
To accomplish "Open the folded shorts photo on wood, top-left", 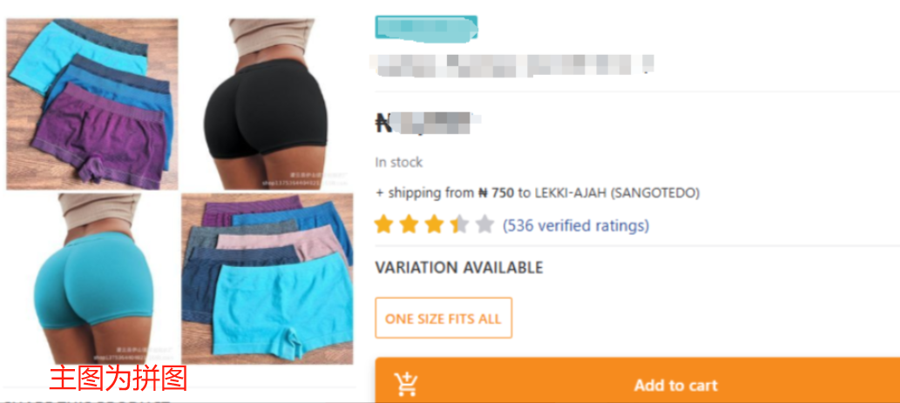I will pos(92,104).
